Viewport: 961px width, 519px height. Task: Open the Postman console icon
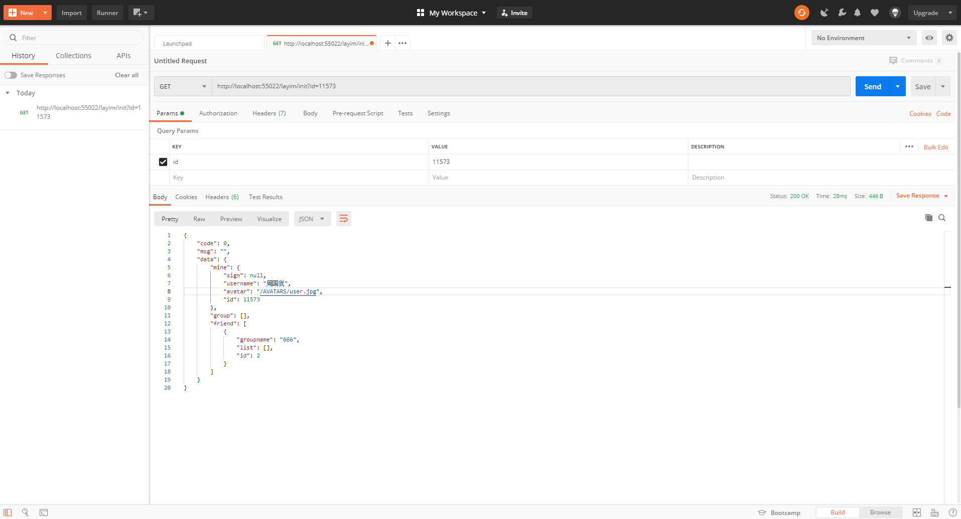tap(44, 512)
